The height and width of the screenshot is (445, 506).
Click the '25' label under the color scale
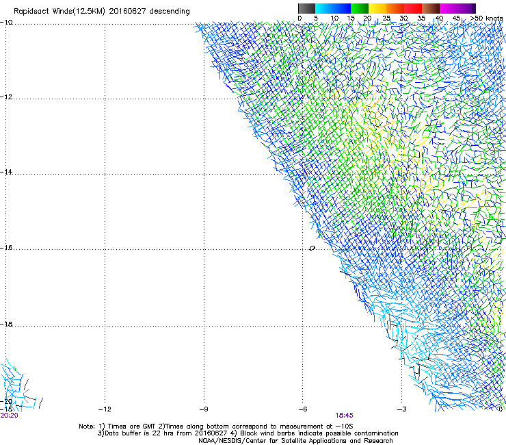(x=386, y=18)
